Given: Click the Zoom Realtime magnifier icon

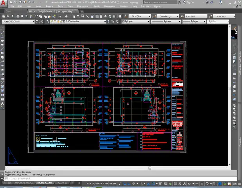Looking at the screenshot, I should click(79, 16).
